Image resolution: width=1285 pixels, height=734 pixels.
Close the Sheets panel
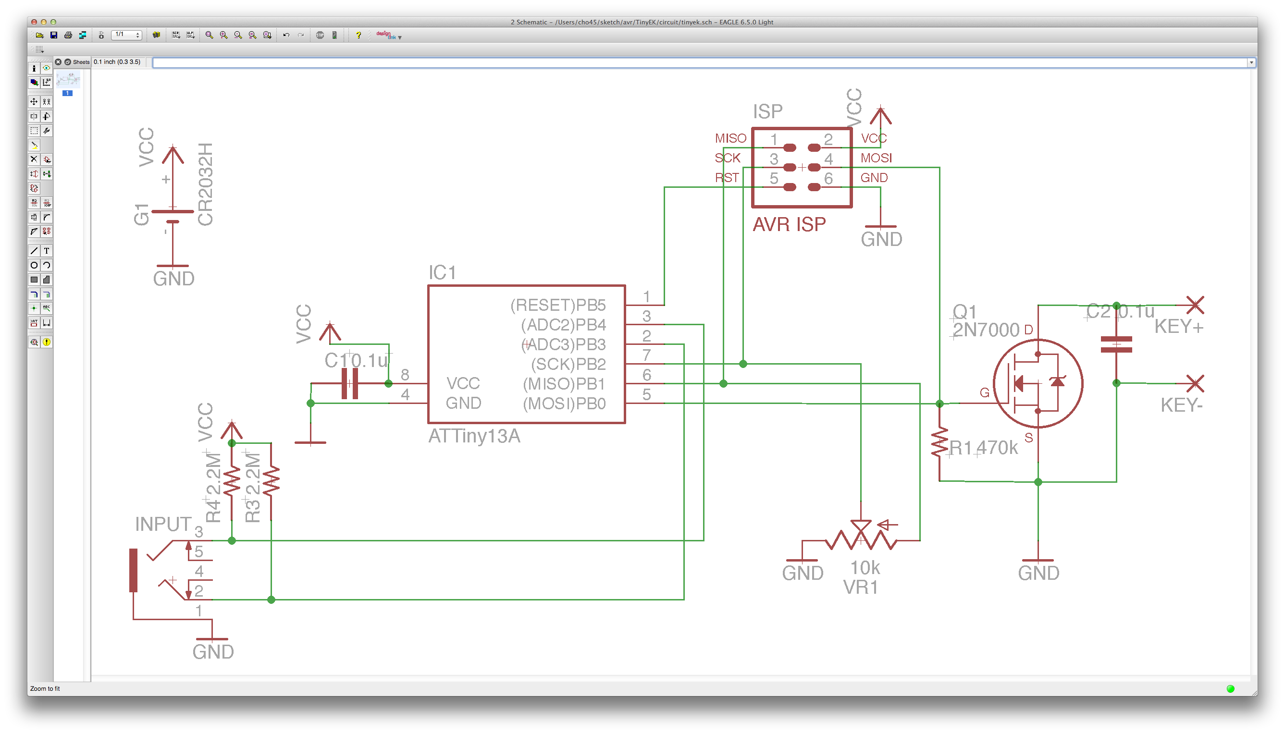click(x=58, y=62)
